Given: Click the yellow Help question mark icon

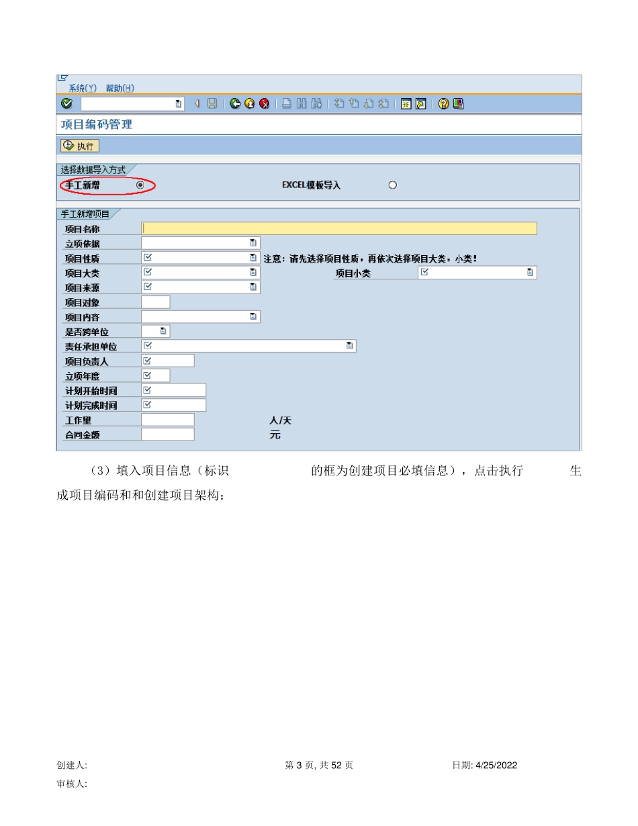Looking at the screenshot, I should 443,103.
